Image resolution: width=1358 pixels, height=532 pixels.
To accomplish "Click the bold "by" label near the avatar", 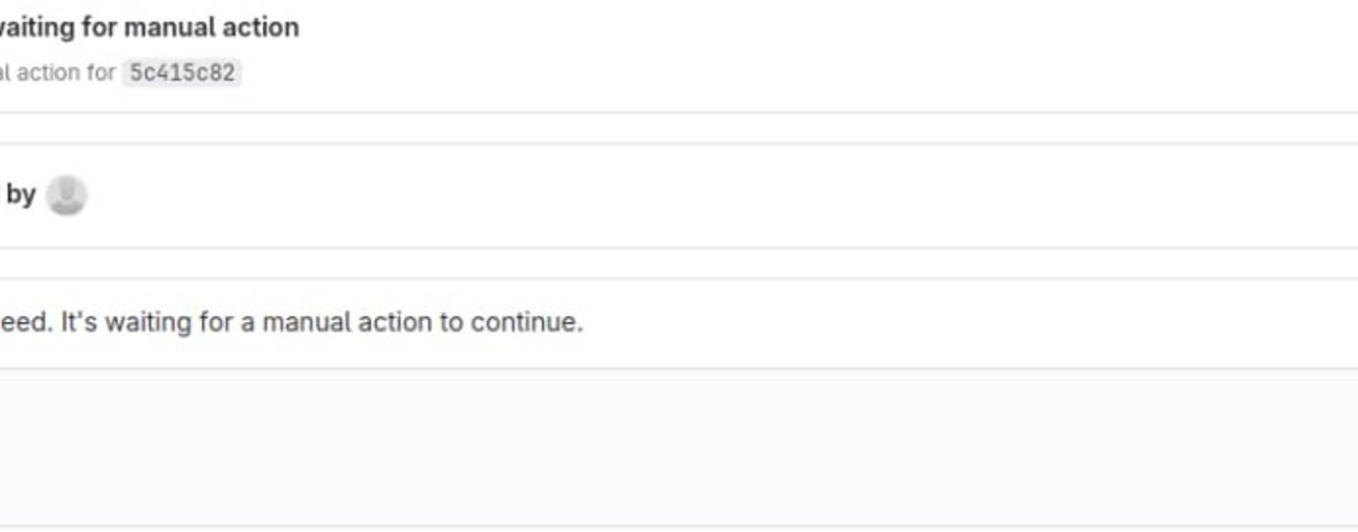I will coord(21,194).
